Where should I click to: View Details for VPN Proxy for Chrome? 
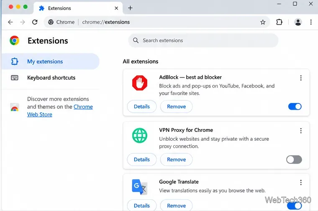point(142,160)
